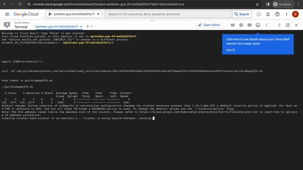This screenshot has width=303, height=170.
Task: View site information icon in address bar
Action: [x=29, y=4]
